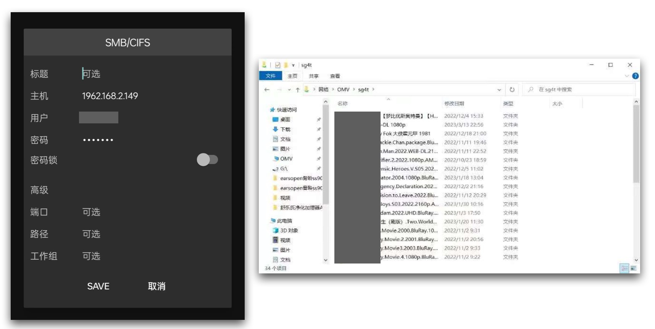Image resolution: width=655 pixels, height=329 pixels.
Task: Open Explorer help with the question mark icon
Action: pos(635,76)
